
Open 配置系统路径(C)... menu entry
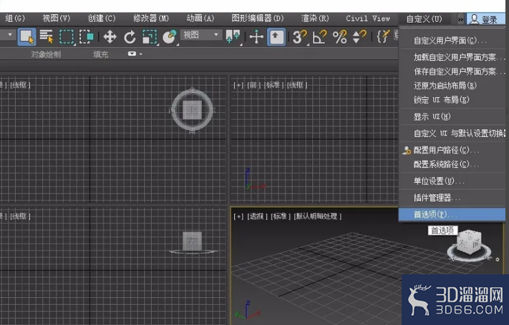tap(452, 164)
